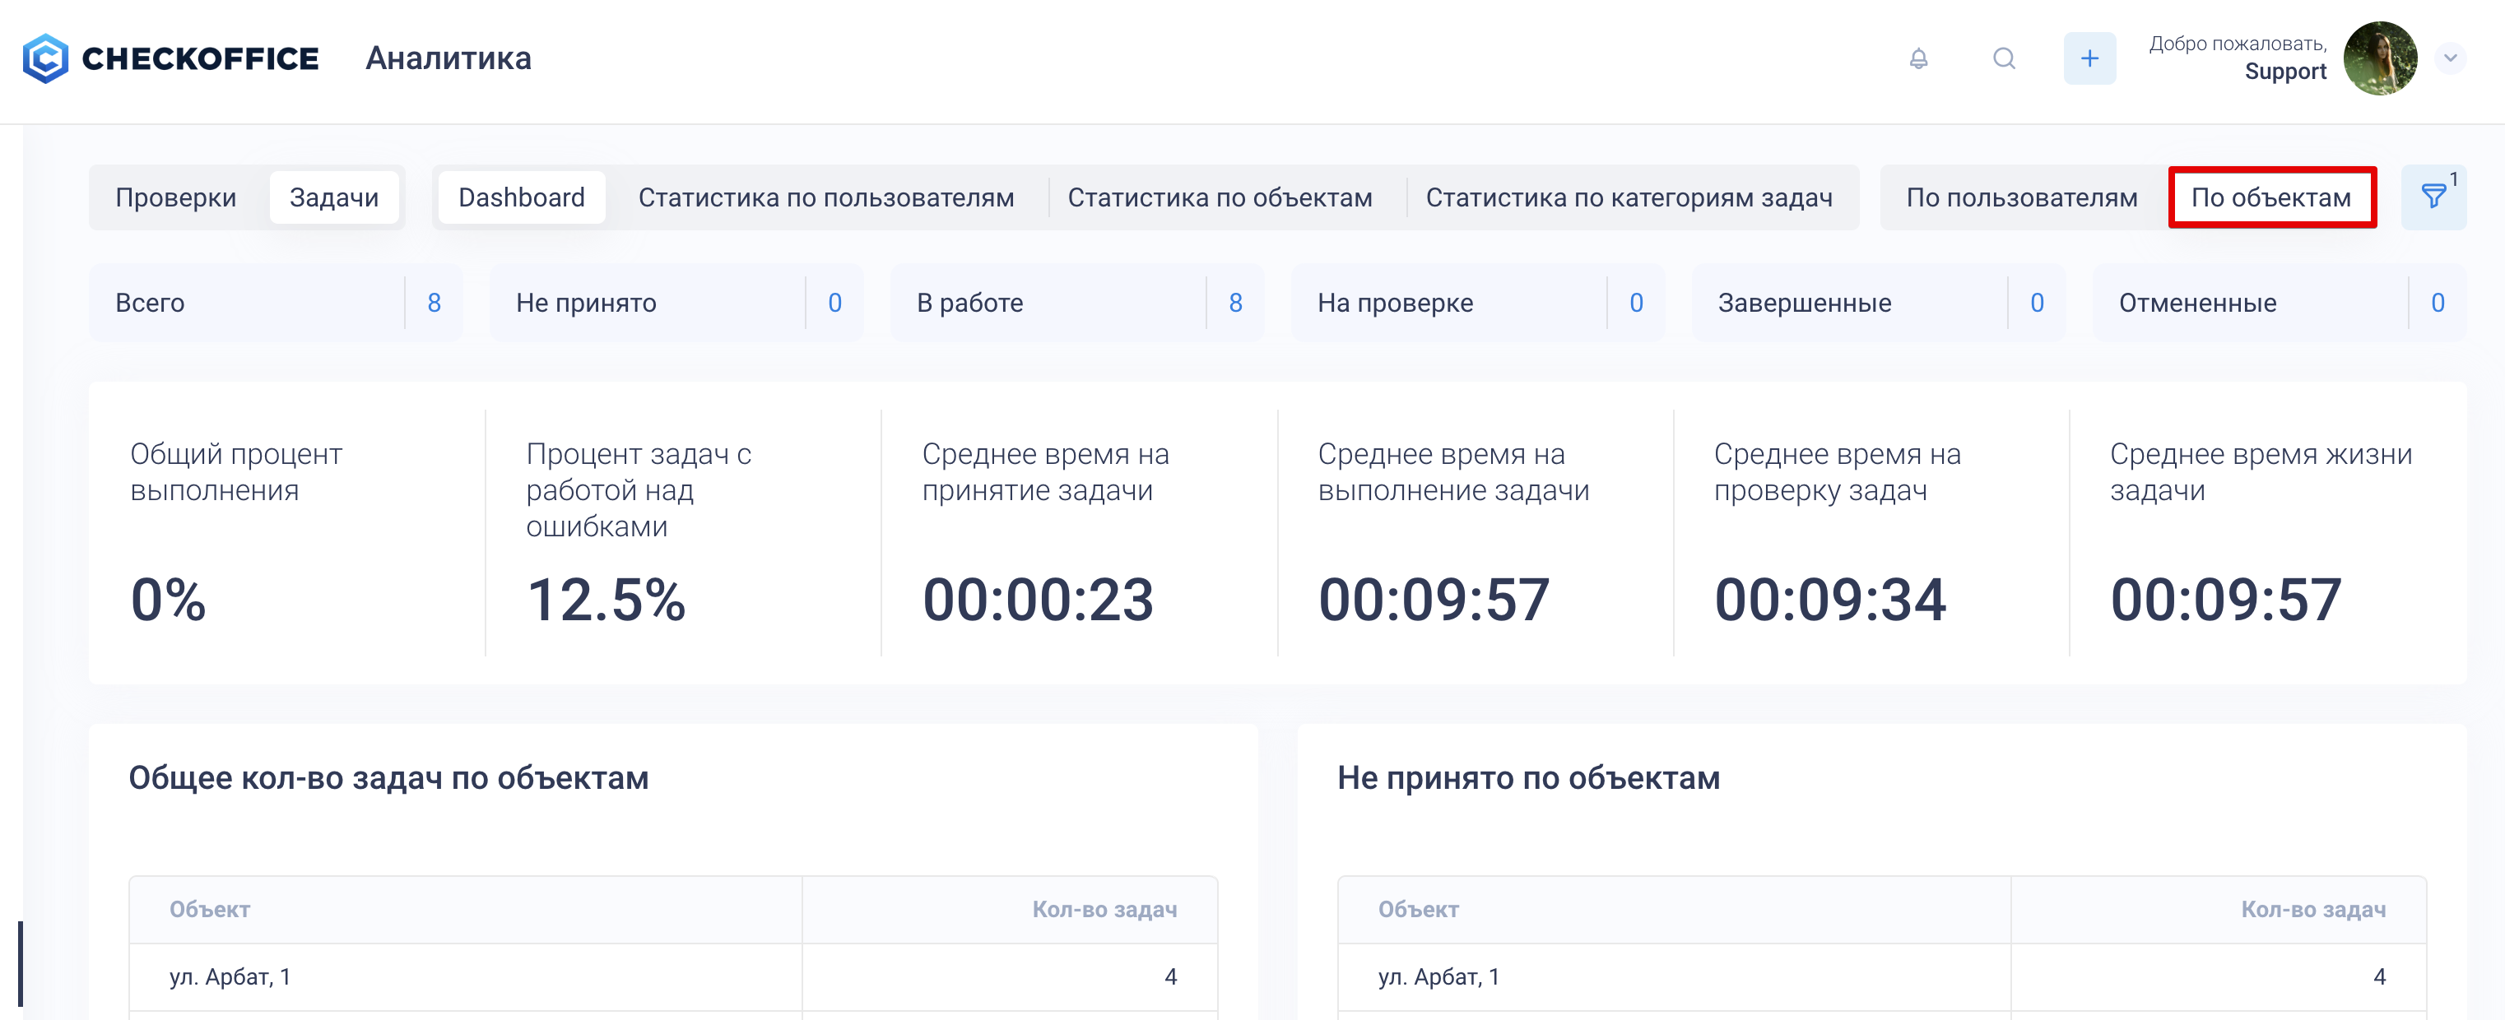
Task: Click the 0% overall completion value
Action: (168, 599)
